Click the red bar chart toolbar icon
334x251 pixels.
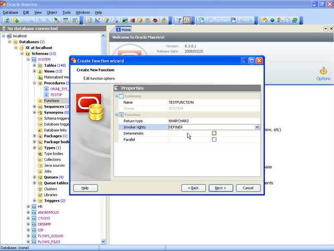(x=132, y=20)
